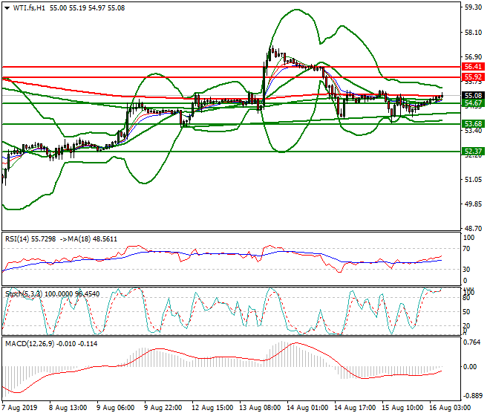Click the current price label 55.08
Screen dimensions: 490x416
click(473, 95)
